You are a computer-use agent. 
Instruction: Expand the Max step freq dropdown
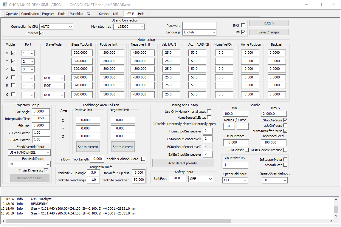pyautogui.click(x=129, y=27)
